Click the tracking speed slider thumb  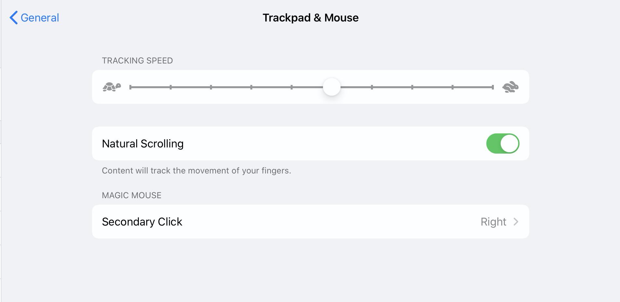tap(332, 87)
